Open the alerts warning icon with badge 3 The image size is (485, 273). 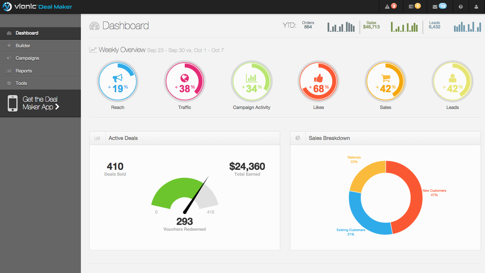coord(390,7)
